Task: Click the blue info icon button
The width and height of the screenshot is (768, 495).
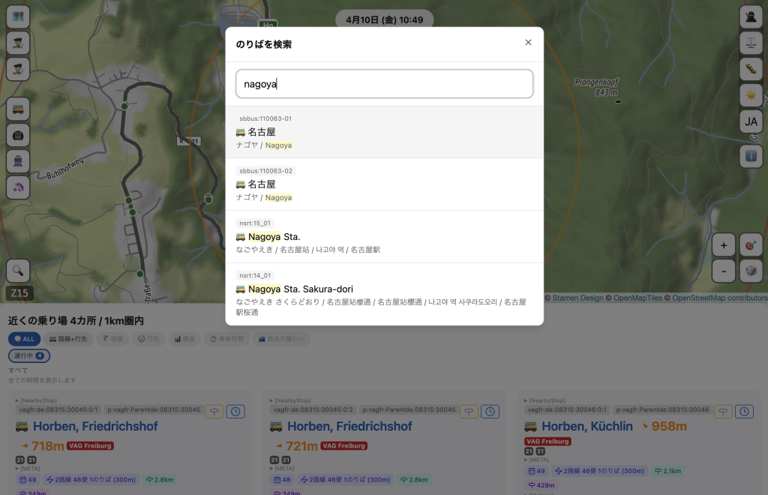Action: [x=751, y=155]
